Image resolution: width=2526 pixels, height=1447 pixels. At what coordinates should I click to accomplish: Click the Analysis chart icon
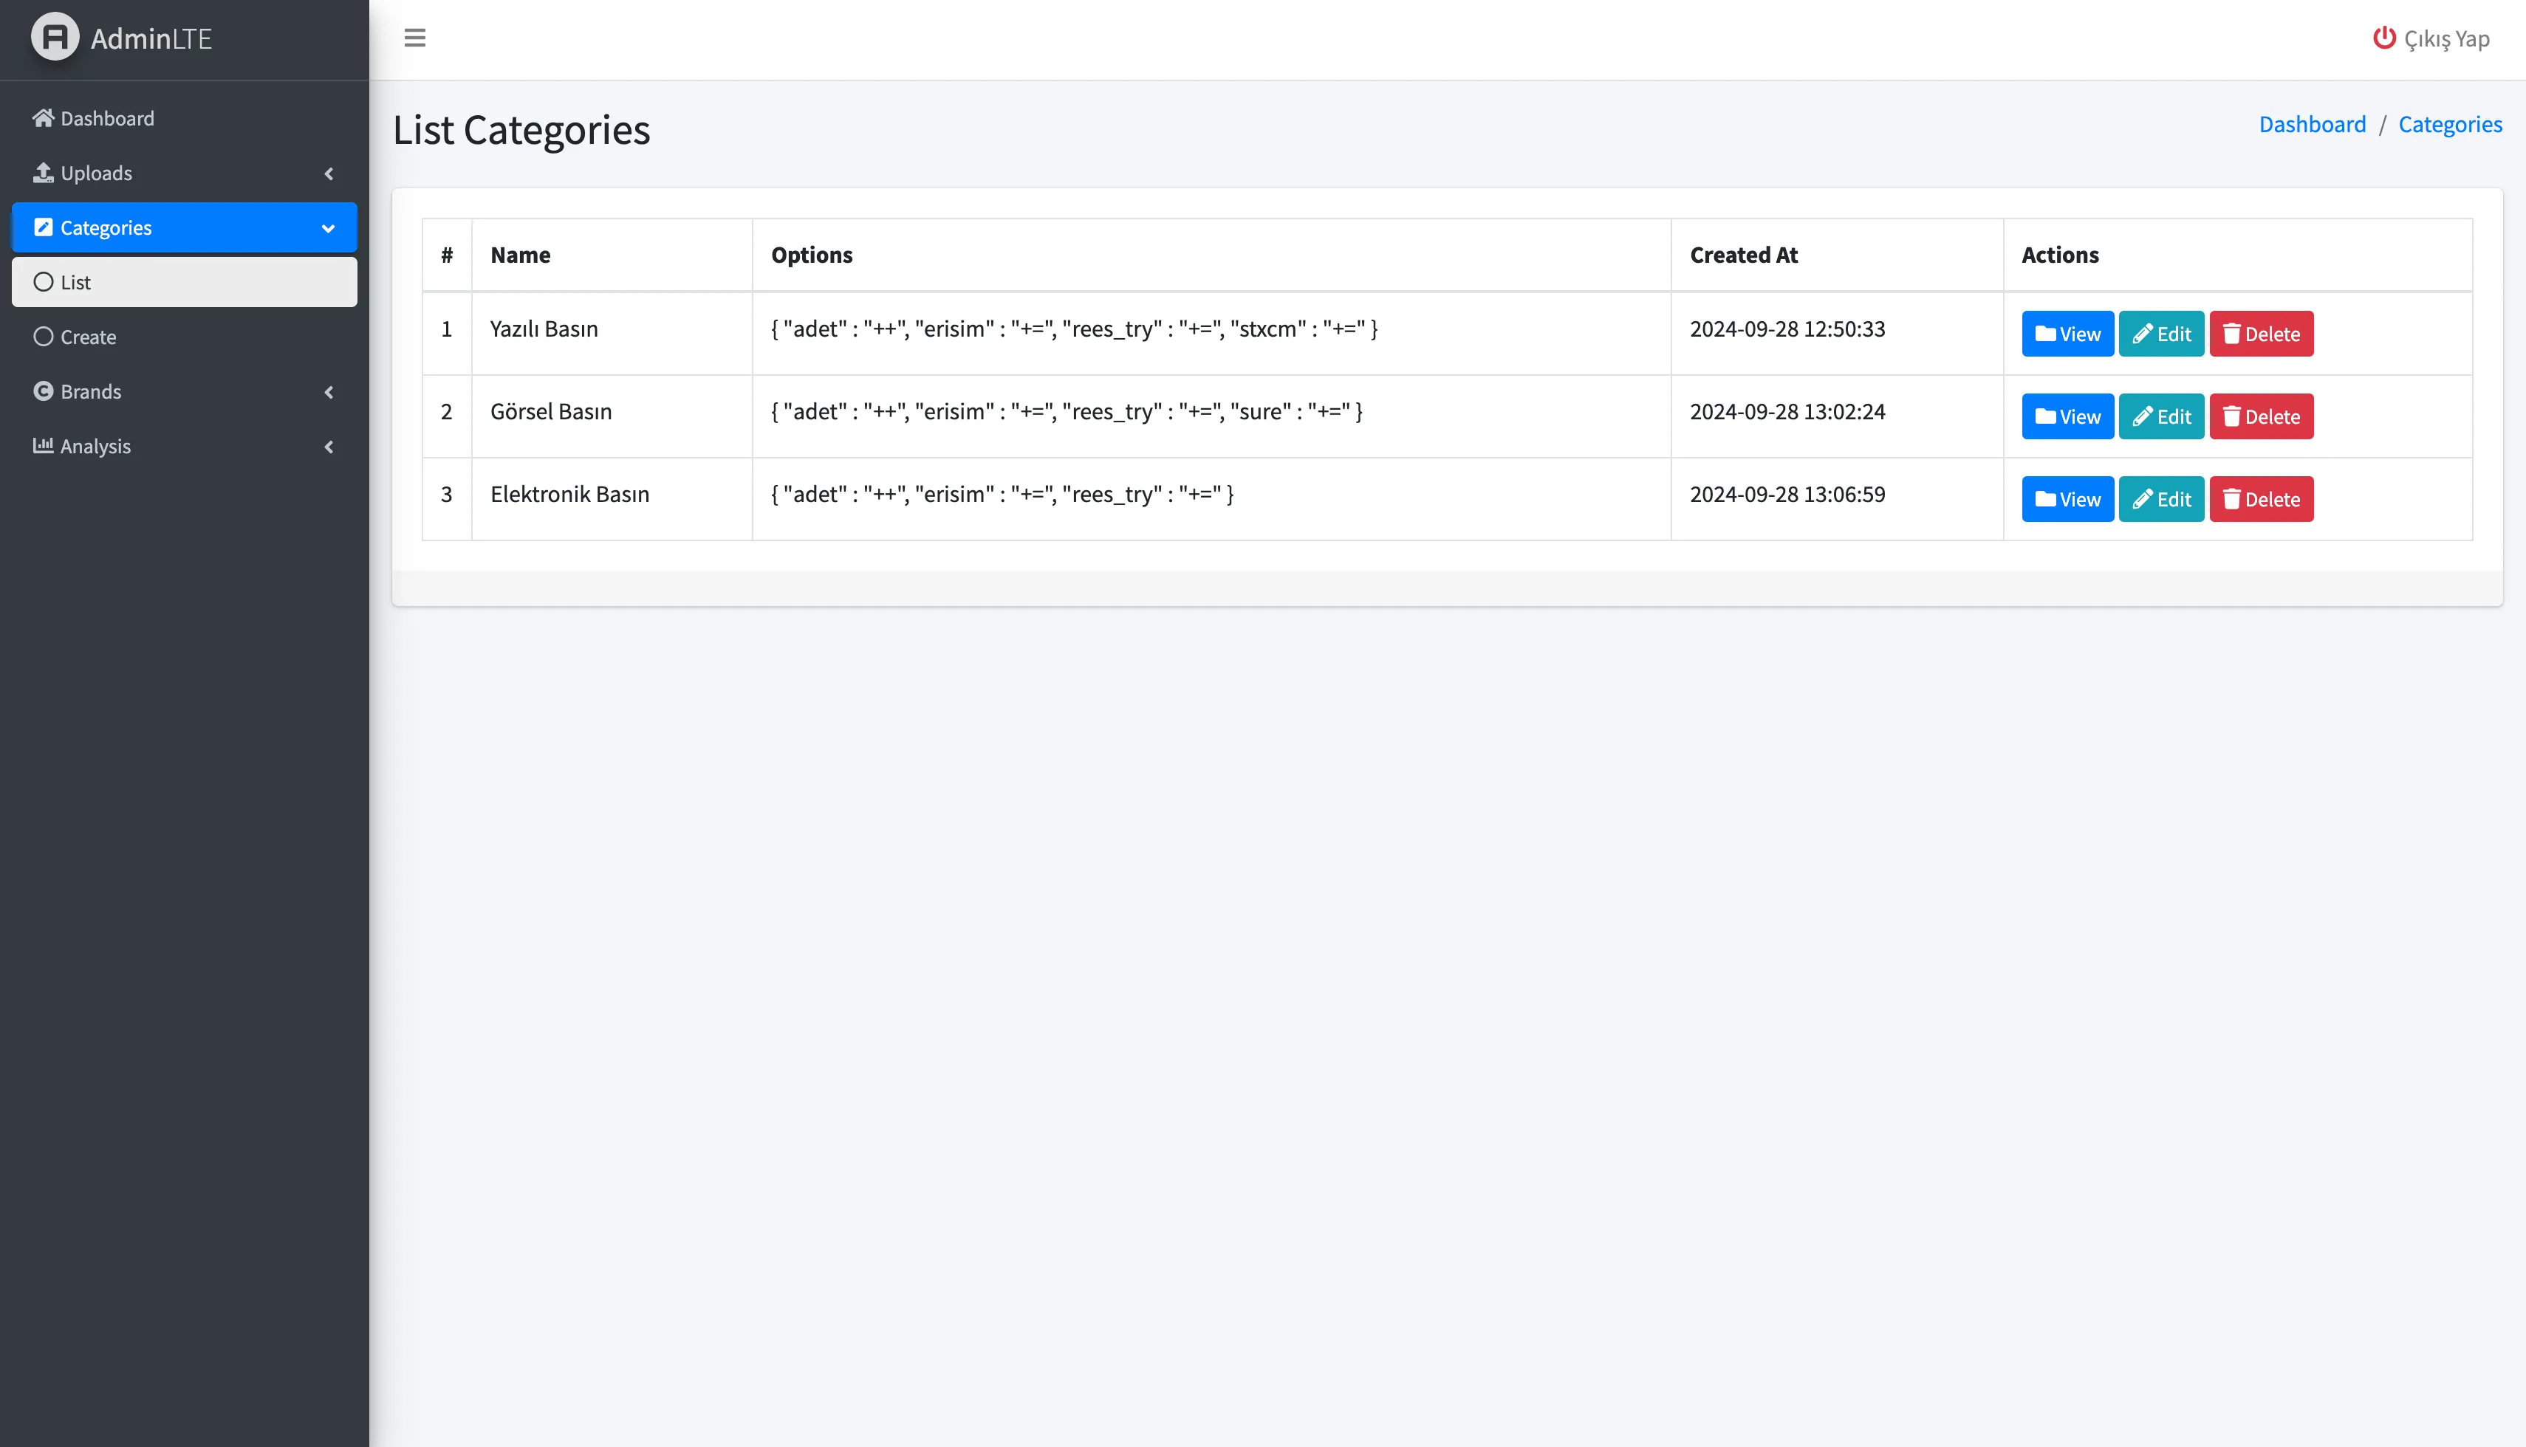coord(43,445)
